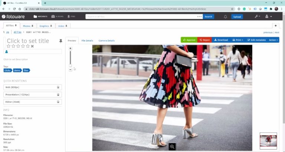Image resolution: width=285 pixels, height=152 pixels.
Task: Expand the Action dropdown
Action: [273, 40]
